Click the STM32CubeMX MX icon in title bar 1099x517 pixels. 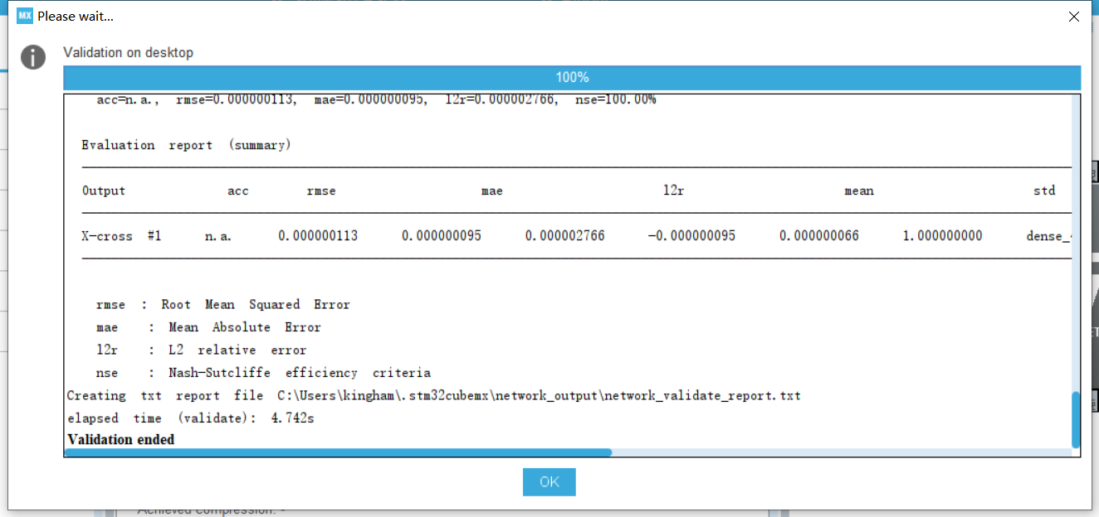click(x=25, y=16)
